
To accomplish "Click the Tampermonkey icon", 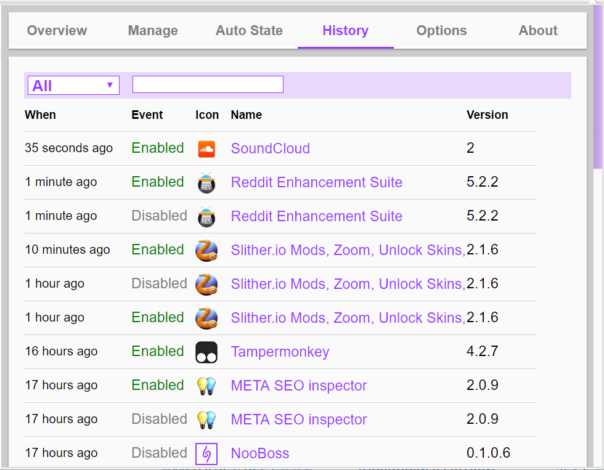I will tap(206, 352).
